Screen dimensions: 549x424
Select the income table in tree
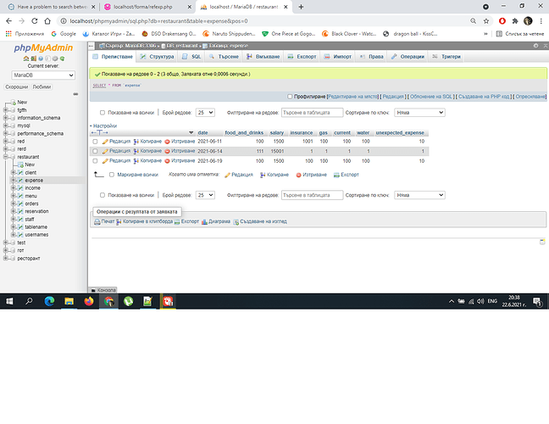(32, 188)
